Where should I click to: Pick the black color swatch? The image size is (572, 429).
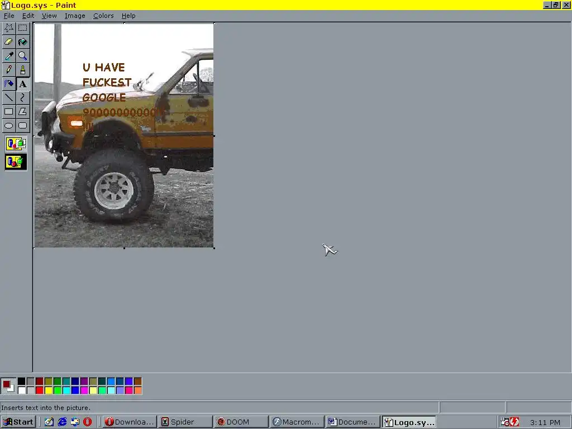(22, 382)
